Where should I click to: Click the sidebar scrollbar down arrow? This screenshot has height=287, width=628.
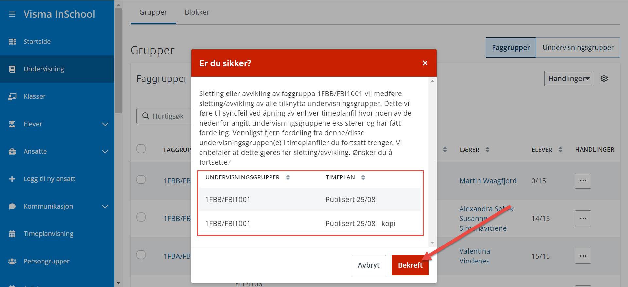(118, 283)
